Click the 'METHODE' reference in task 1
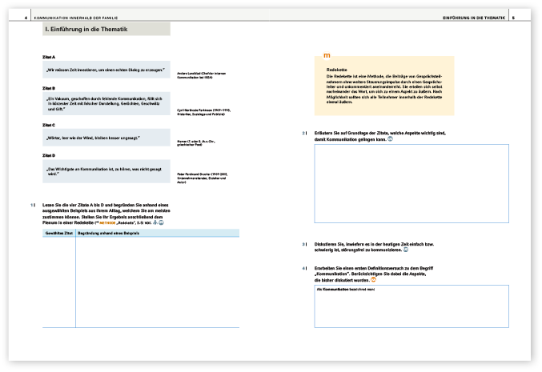The height and width of the screenshot is (372, 542). click(108, 222)
